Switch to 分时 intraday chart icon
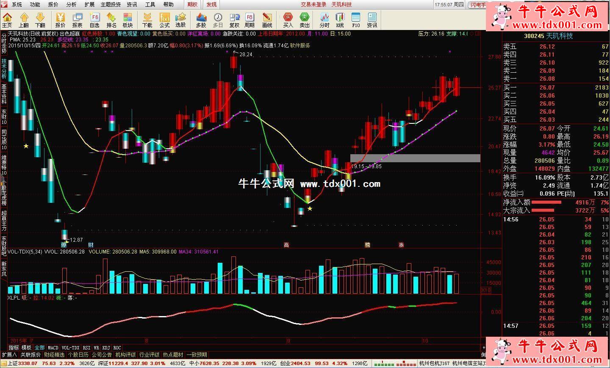 point(324,19)
